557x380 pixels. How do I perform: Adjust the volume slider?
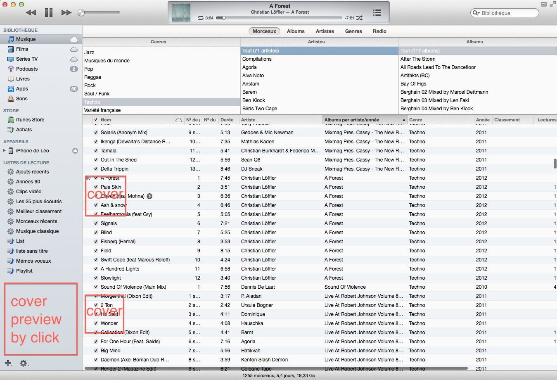tap(99, 13)
